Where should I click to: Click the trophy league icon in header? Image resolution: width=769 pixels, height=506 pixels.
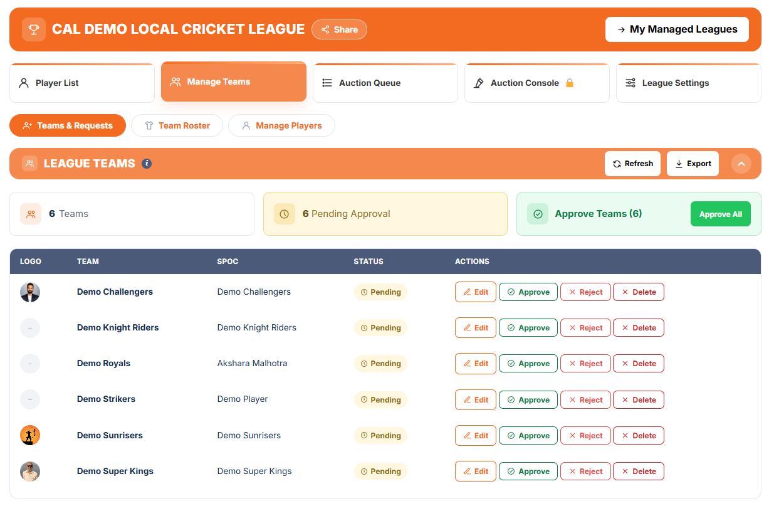[34, 29]
